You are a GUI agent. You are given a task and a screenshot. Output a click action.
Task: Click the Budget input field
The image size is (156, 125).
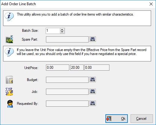[x=67, y=80]
